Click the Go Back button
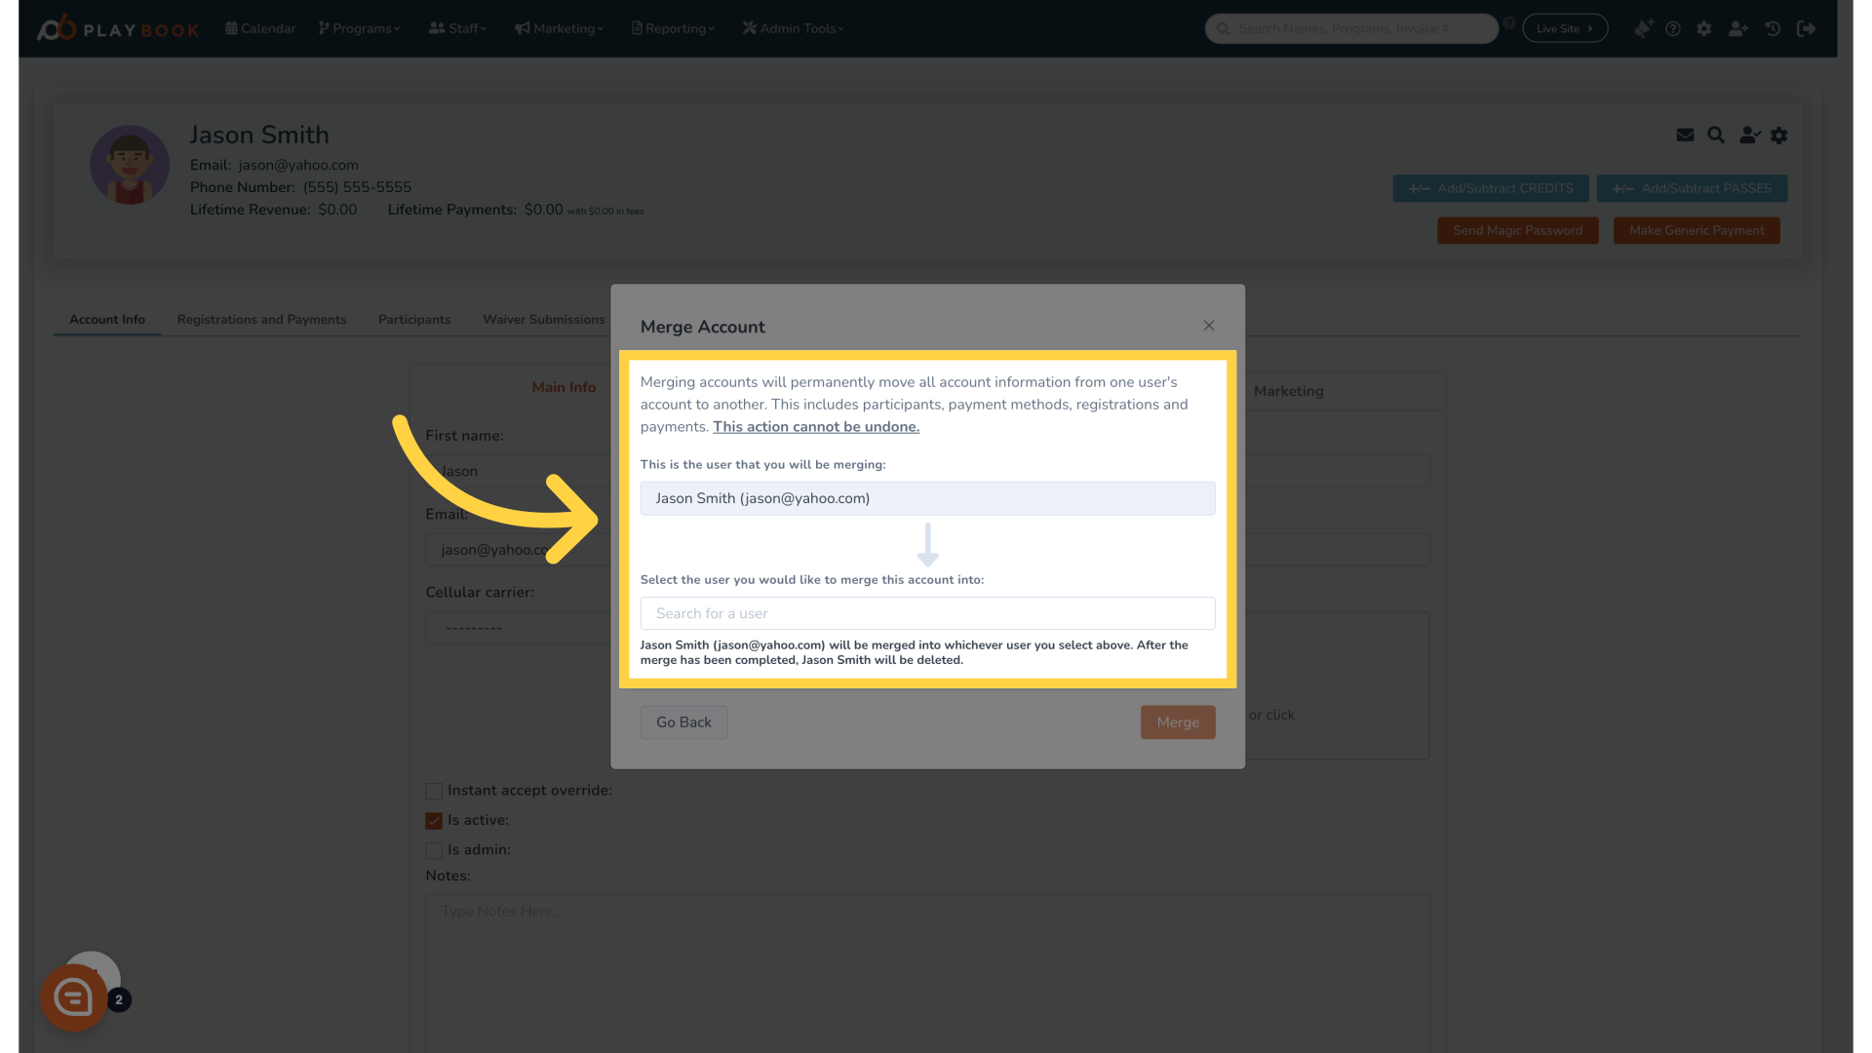1872x1053 pixels. pyautogui.click(x=682, y=721)
